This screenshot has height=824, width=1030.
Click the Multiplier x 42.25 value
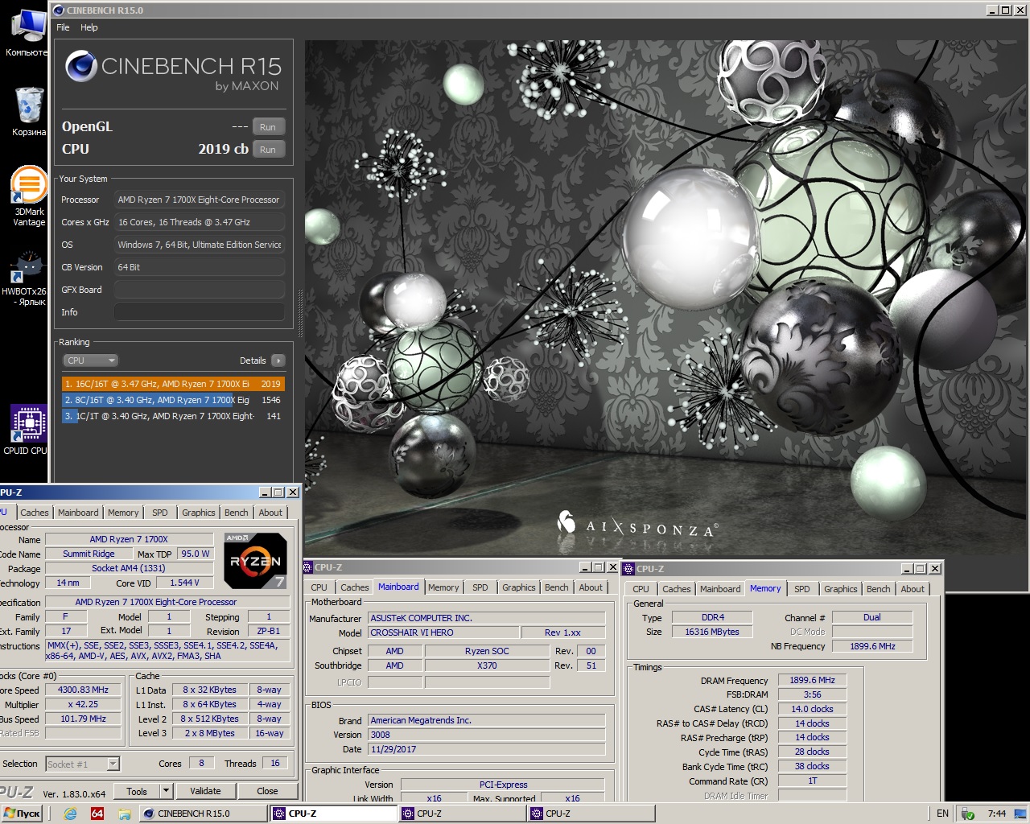[83, 704]
